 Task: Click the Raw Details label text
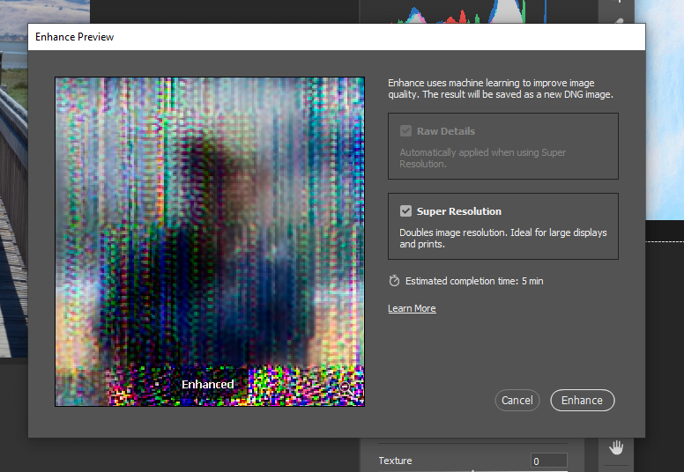tap(445, 131)
